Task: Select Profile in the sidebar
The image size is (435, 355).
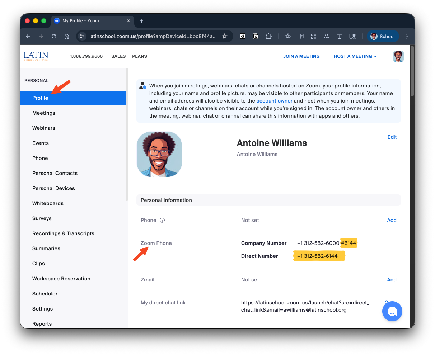Action: click(73, 98)
